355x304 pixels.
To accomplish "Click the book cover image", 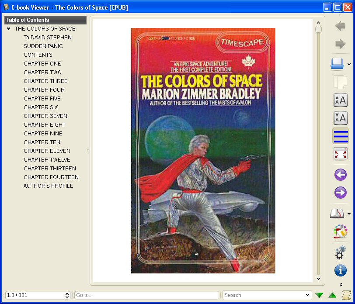I will click(x=203, y=151).
